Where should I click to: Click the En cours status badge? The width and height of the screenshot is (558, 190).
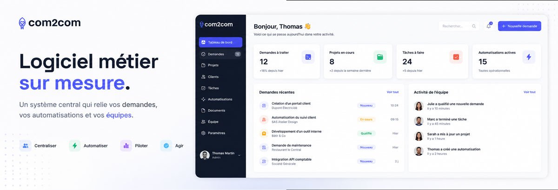tap(366, 120)
